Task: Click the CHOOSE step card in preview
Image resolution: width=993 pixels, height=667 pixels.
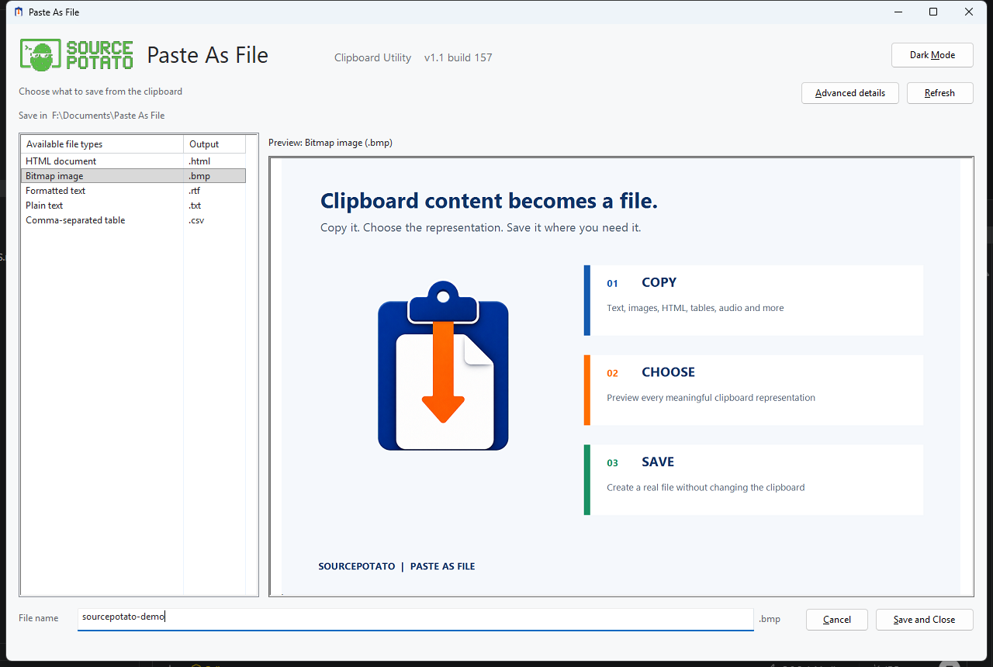Action: click(753, 390)
